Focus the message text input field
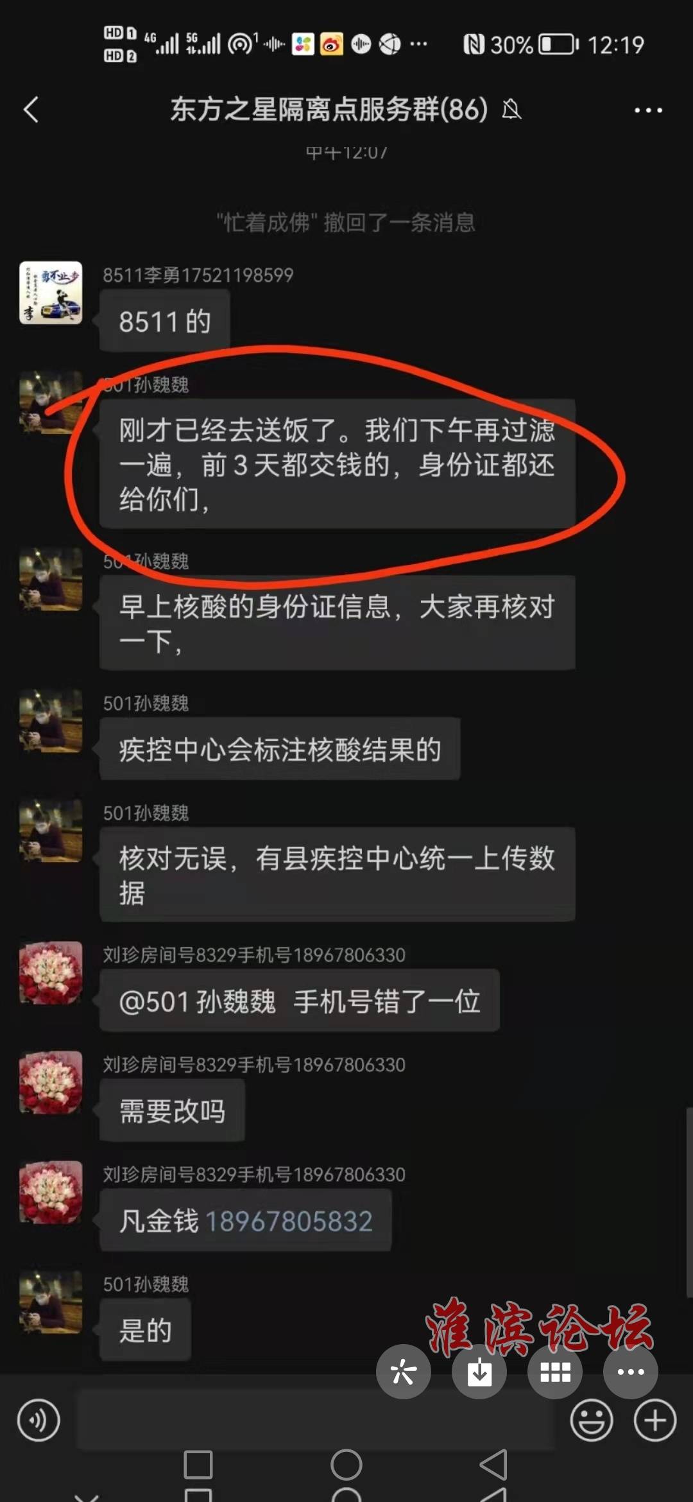This screenshot has width=693, height=1502. point(316,1420)
